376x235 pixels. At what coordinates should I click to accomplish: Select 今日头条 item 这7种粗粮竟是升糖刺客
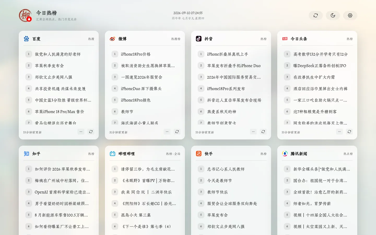tap(315, 111)
